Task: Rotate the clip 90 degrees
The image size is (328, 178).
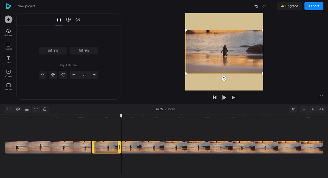Action: [x=63, y=75]
